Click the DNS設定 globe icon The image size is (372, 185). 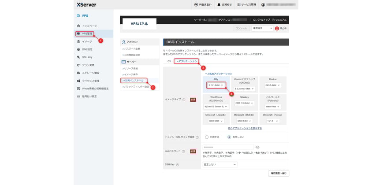coord(78,49)
